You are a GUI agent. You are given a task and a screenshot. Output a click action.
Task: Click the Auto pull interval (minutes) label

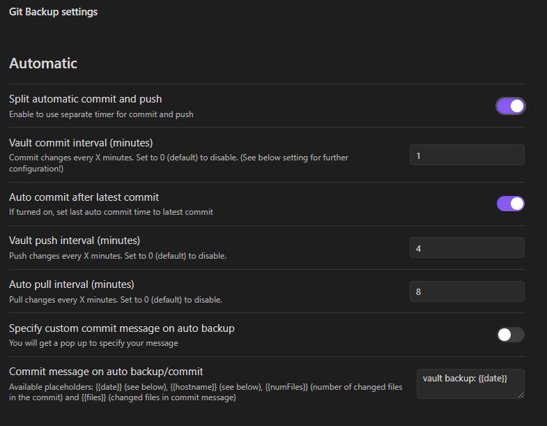72,284
